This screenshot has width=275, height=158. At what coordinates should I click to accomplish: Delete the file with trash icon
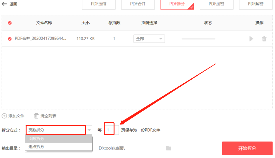point(264,39)
